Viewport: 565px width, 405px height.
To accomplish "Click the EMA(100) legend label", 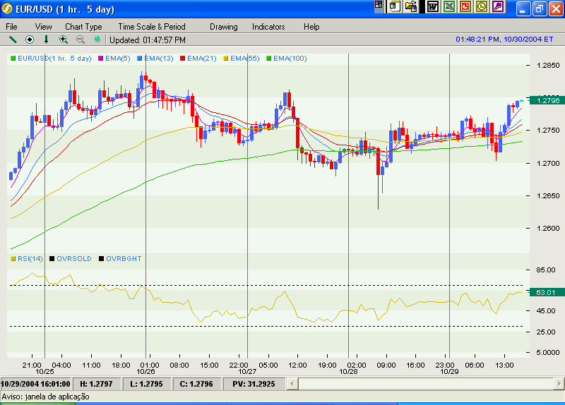I will coord(290,59).
